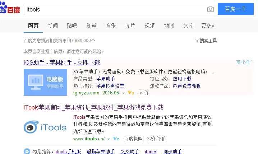
Task: Click the 商业推广 label
Action: point(245,62)
